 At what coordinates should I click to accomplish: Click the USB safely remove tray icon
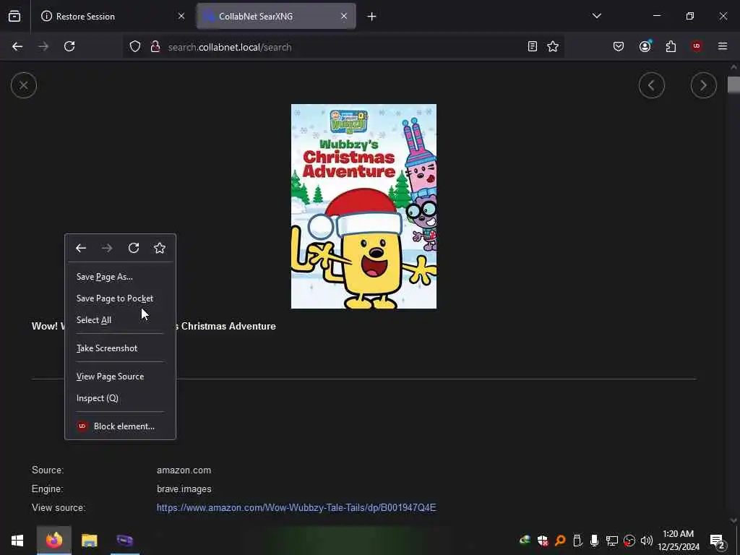tap(577, 541)
